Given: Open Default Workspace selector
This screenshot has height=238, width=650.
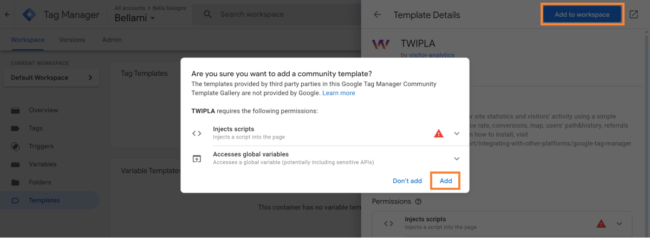Looking at the screenshot, I should click(51, 77).
